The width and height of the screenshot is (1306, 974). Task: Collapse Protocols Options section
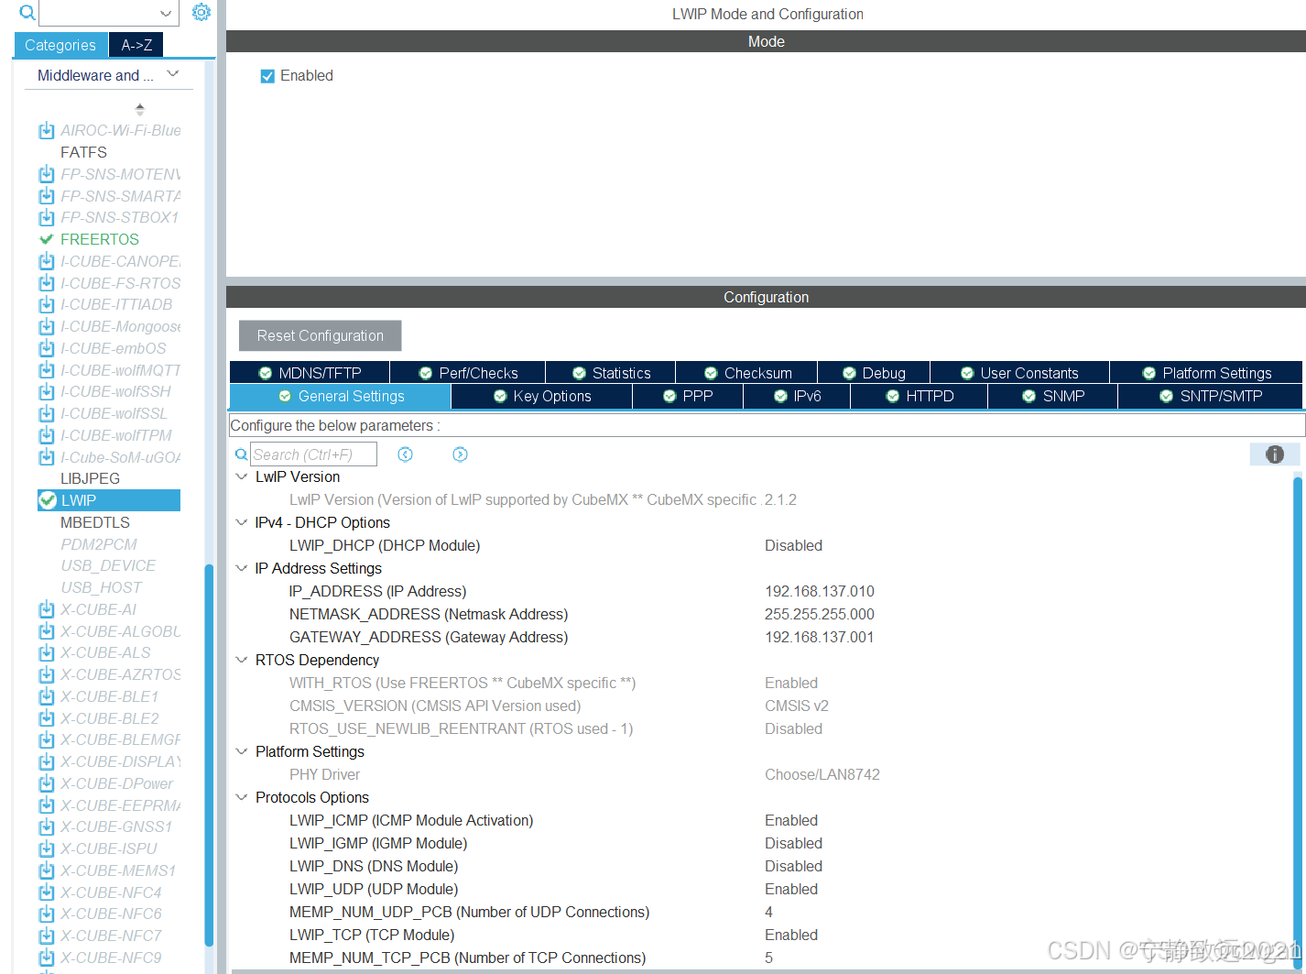click(242, 797)
